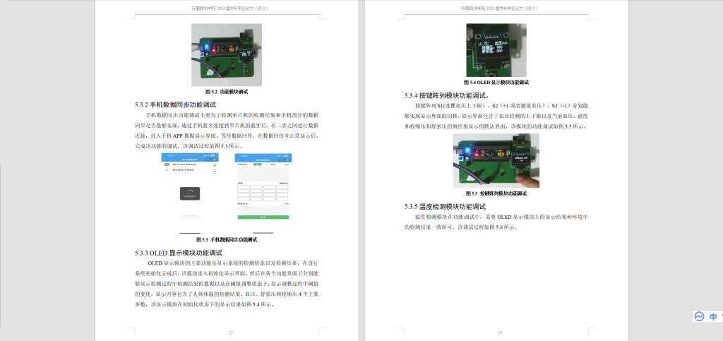Click the iFLY input method logo icon
Screen dimensions: 723x341
[x=699, y=316]
